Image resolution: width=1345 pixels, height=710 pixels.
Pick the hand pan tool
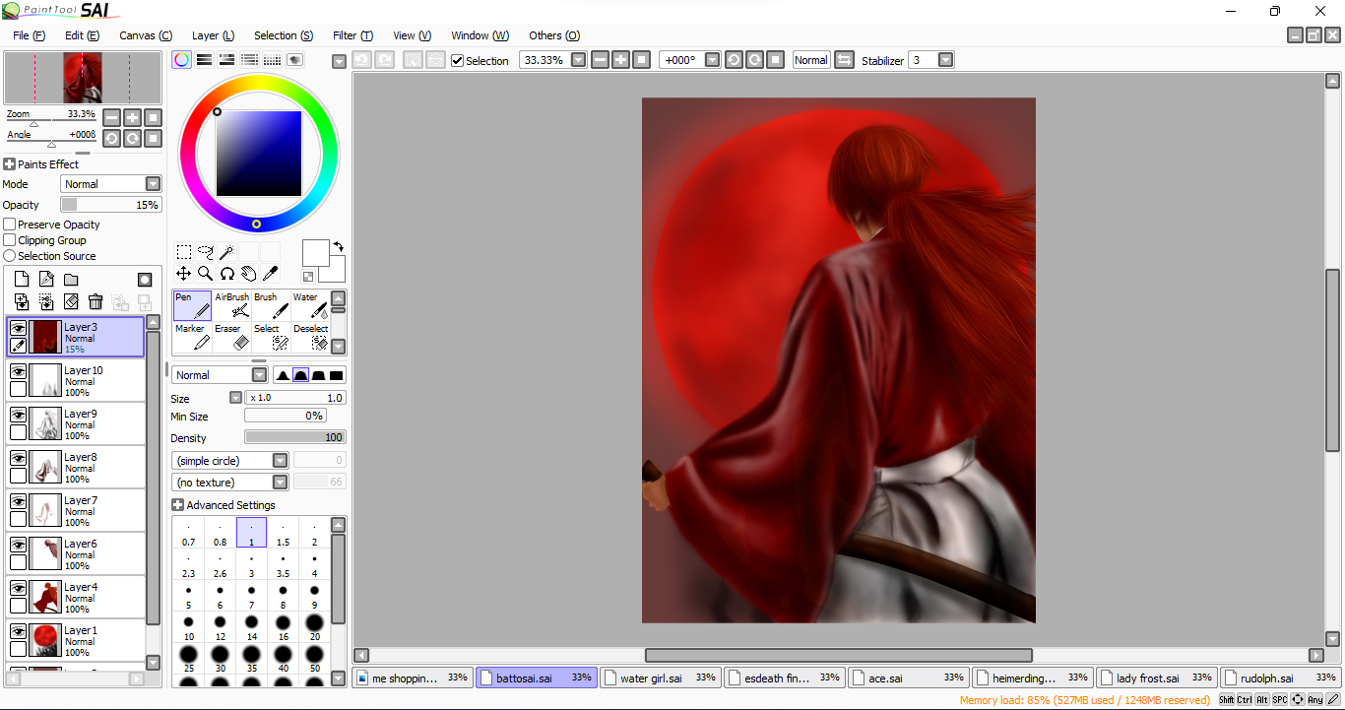(x=249, y=274)
